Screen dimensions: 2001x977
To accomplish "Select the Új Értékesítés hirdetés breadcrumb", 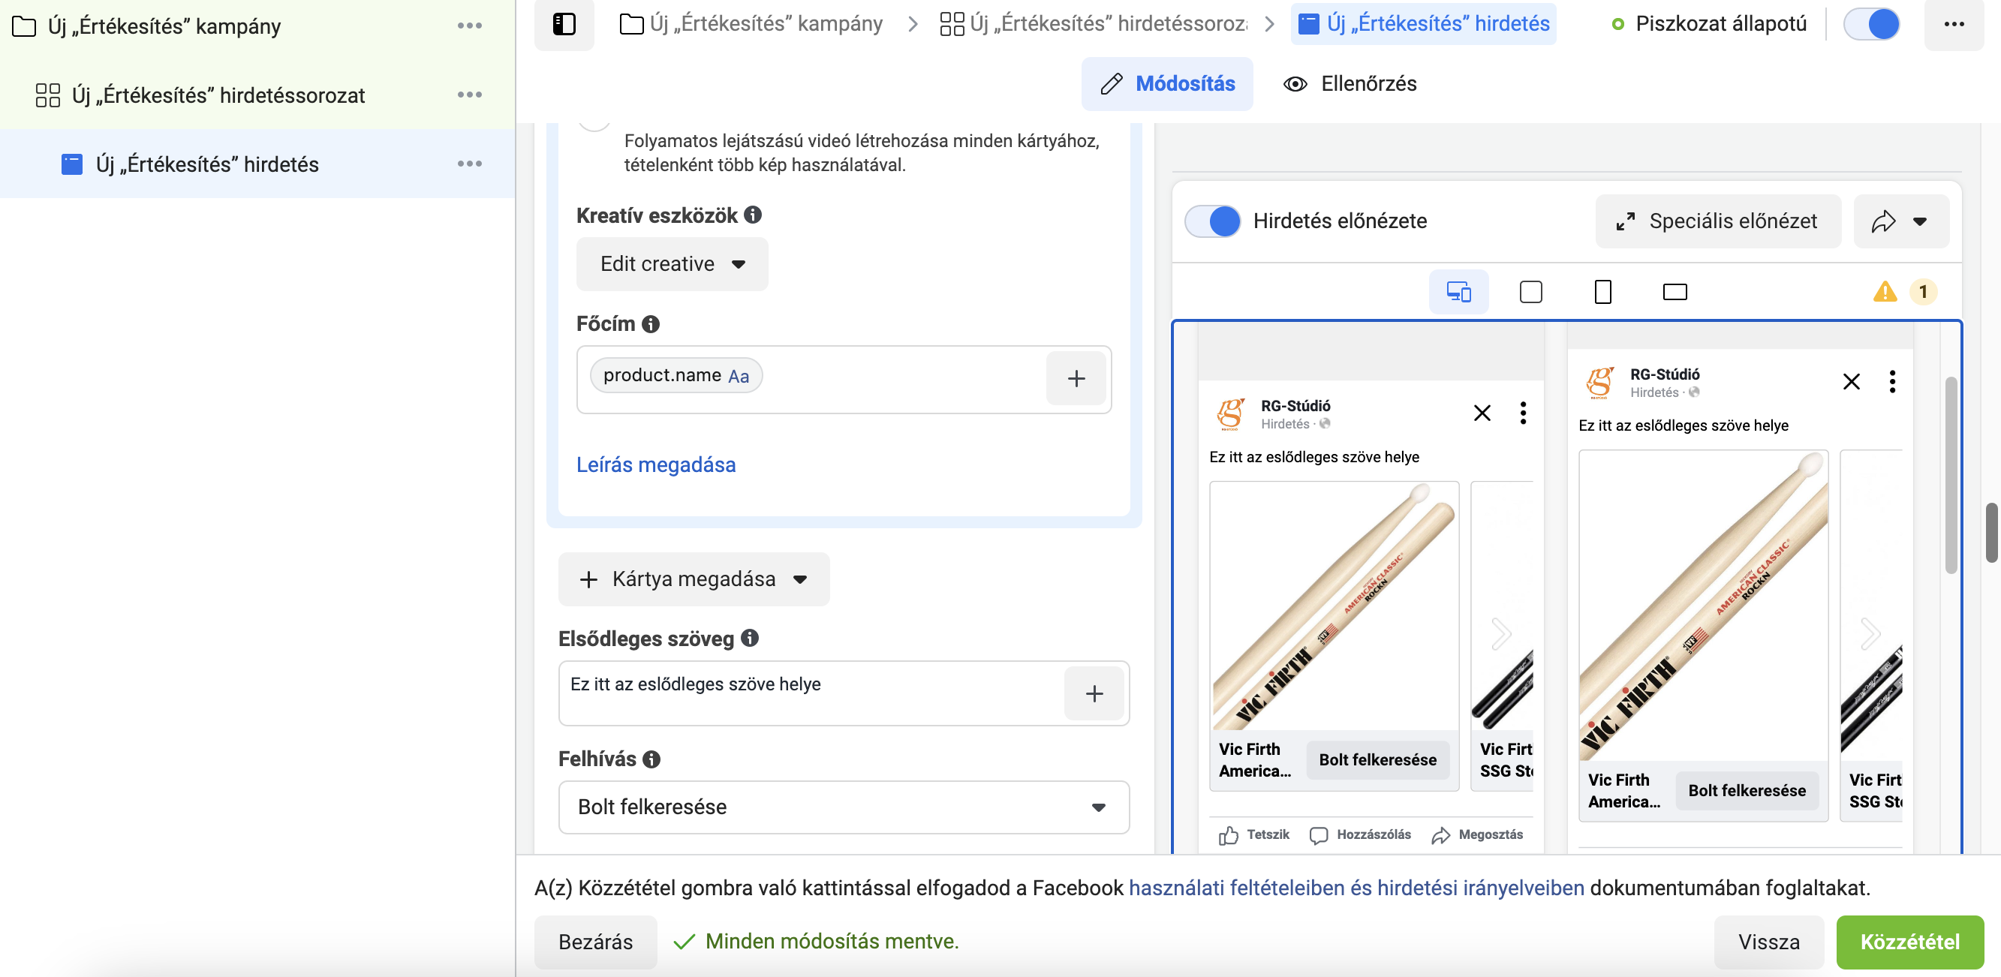I will click(x=1424, y=24).
